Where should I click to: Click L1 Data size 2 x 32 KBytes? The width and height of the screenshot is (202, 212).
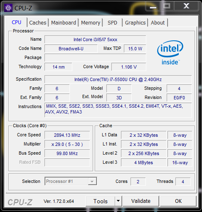[x=143, y=135]
